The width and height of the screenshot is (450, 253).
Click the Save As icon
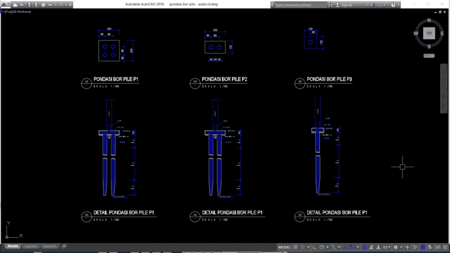(x=36, y=5)
